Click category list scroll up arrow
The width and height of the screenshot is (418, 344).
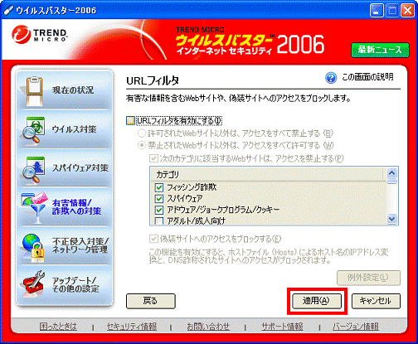tap(391, 173)
